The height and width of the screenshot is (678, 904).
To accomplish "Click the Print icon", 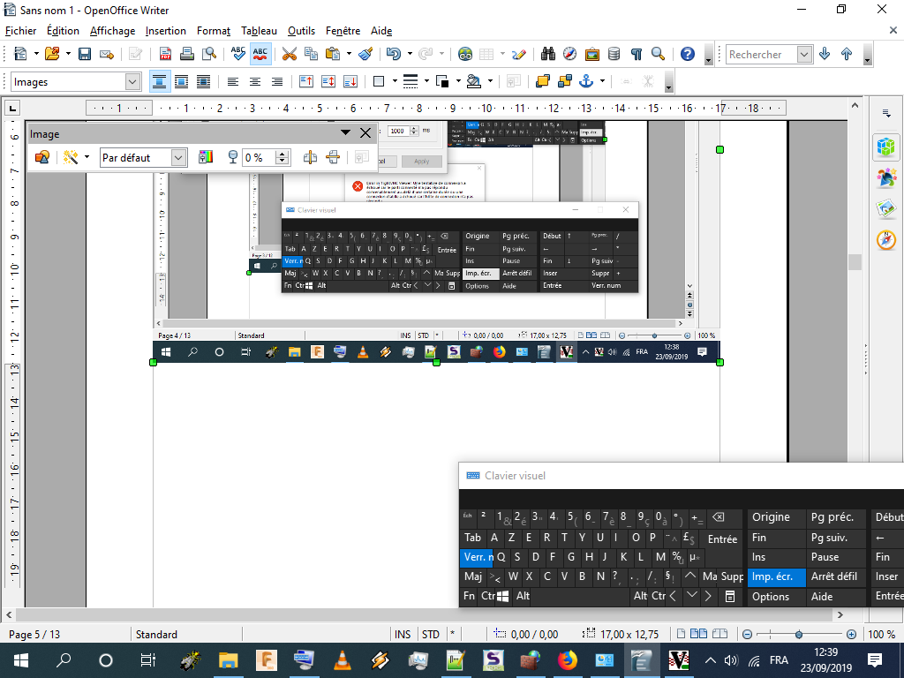I will coord(187,54).
